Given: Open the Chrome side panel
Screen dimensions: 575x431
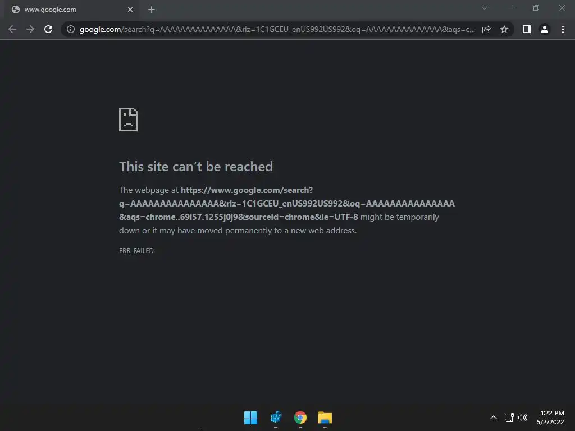Looking at the screenshot, I should (x=527, y=29).
